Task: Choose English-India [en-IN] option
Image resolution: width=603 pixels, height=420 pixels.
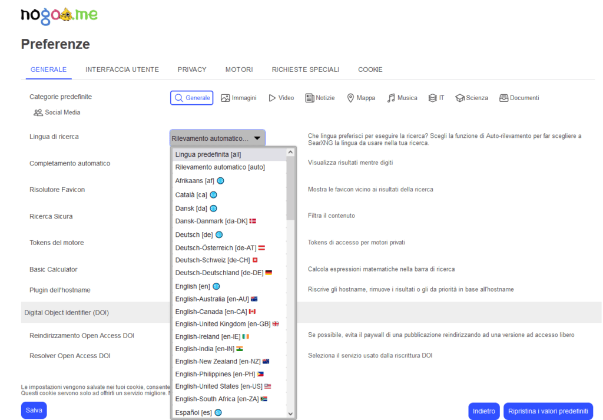Action: (229, 349)
